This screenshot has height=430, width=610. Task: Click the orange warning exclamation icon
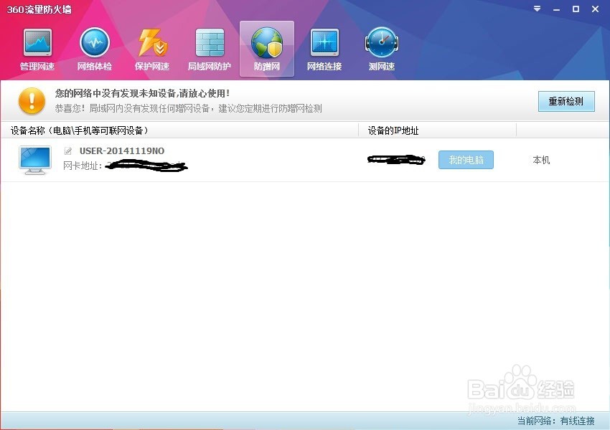pos(31,101)
